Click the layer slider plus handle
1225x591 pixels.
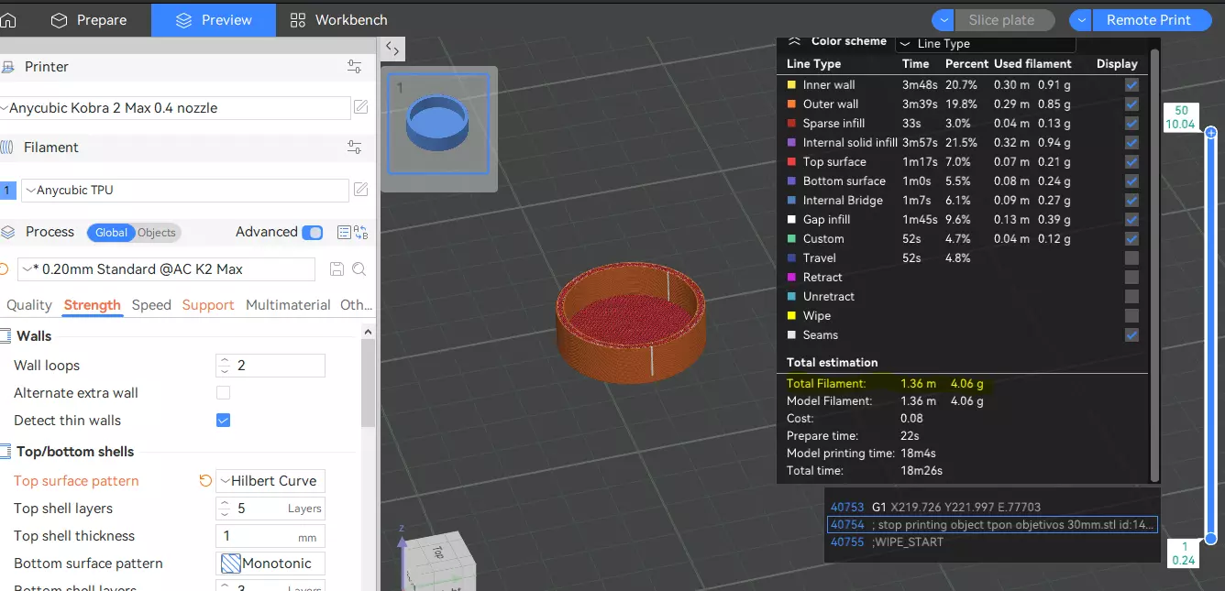(x=1210, y=133)
